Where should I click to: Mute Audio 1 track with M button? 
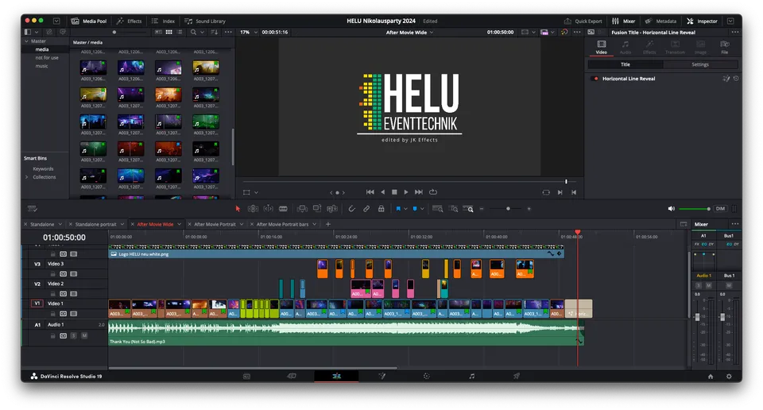[84, 335]
